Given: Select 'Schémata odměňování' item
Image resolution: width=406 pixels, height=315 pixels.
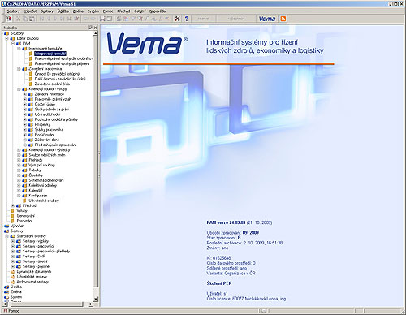Looking at the screenshot, I should point(46,180).
